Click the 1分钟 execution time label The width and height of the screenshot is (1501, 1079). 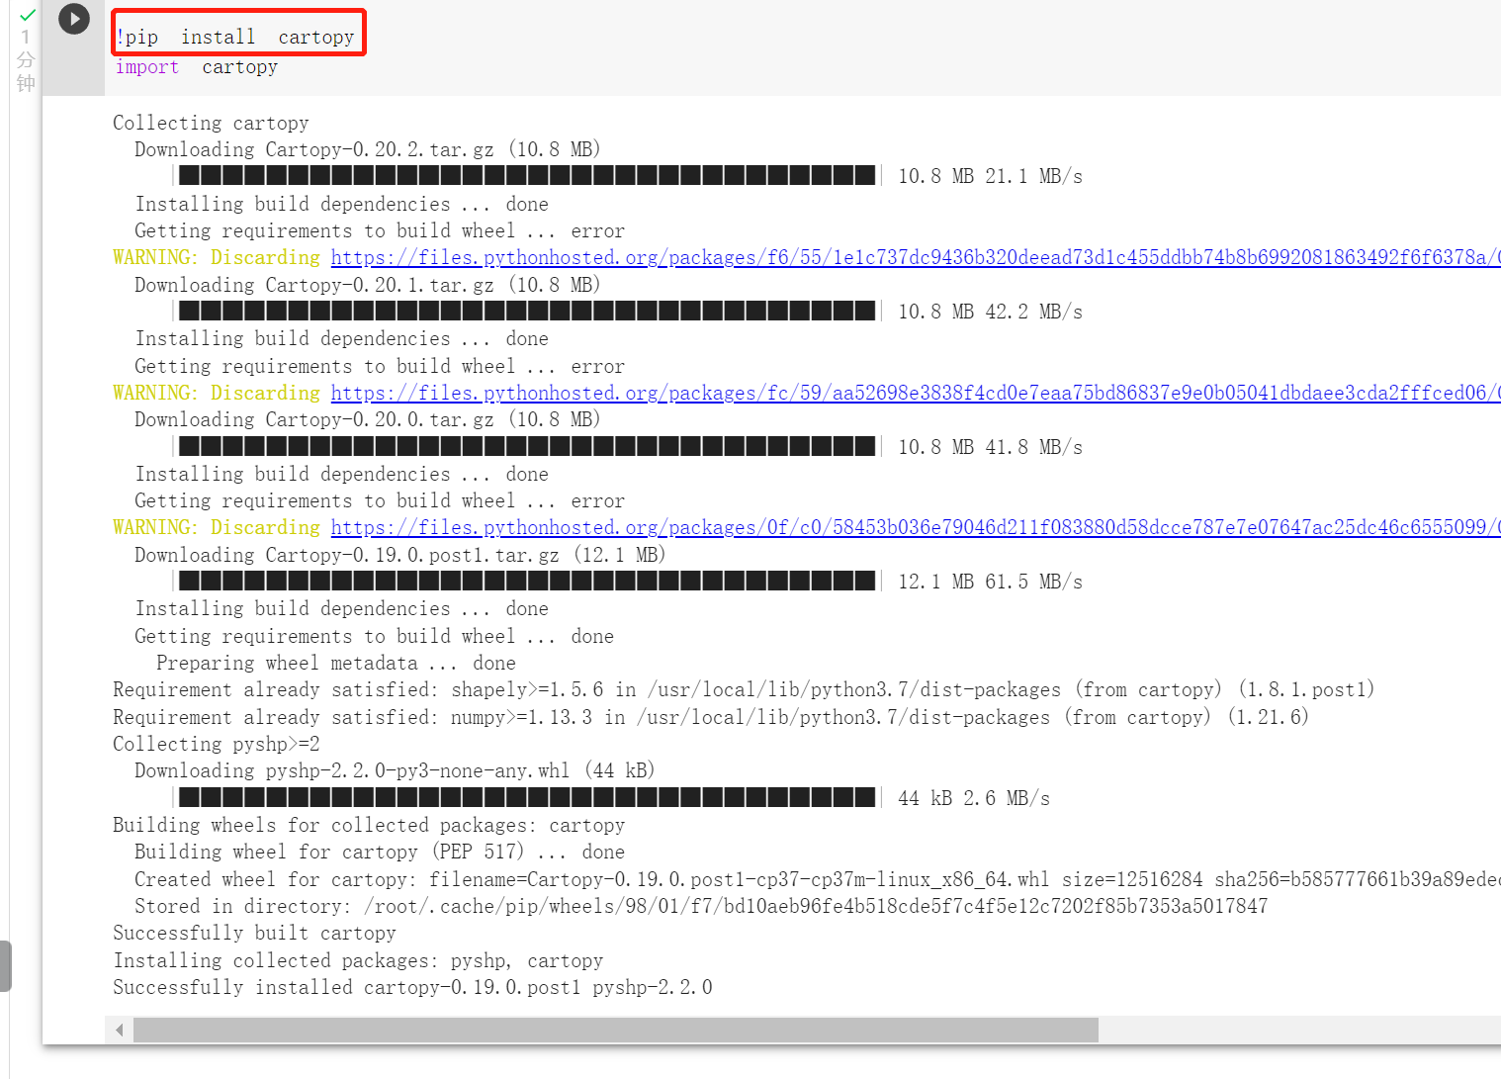(x=25, y=61)
